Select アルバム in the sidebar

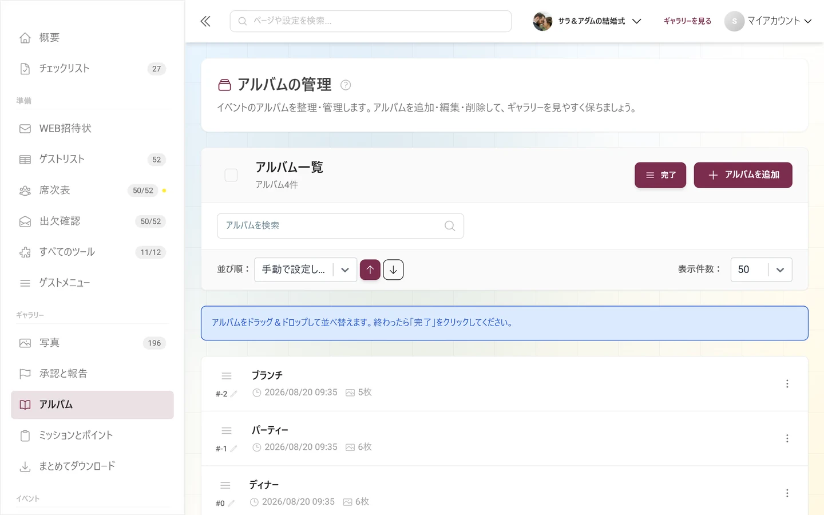[x=92, y=405]
